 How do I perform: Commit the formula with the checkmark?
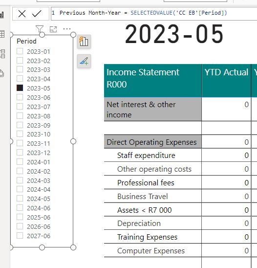point(37,14)
